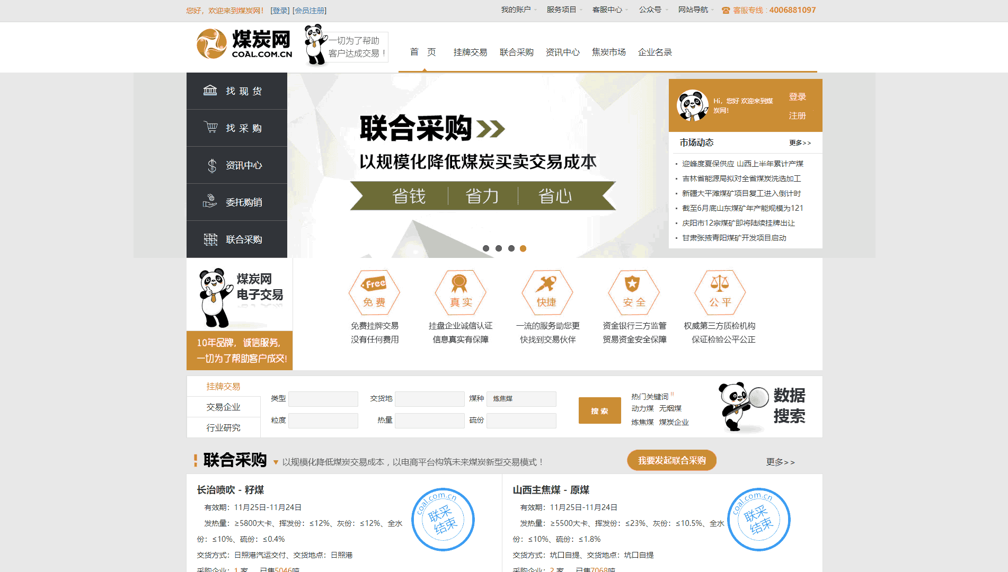Click the hand icon beside 委托购销
The height and width of the screenshot is (572, 1008).
click(x=210, y=201)
